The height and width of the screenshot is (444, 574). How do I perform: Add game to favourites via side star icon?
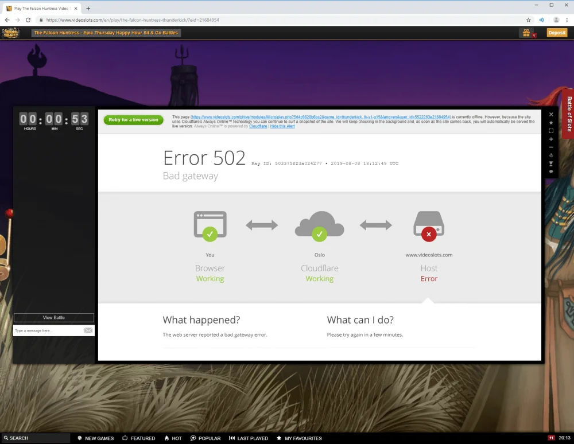click(x=551, y=123)
